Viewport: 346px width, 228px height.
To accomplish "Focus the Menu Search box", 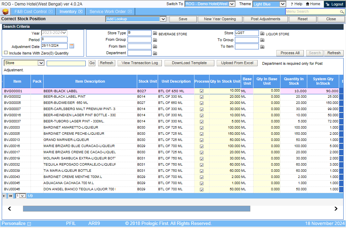I will (x=313, y=12).
